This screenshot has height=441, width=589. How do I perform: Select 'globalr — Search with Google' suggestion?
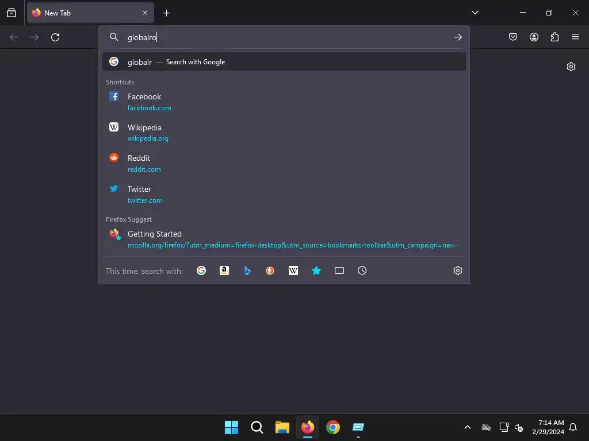284,62
